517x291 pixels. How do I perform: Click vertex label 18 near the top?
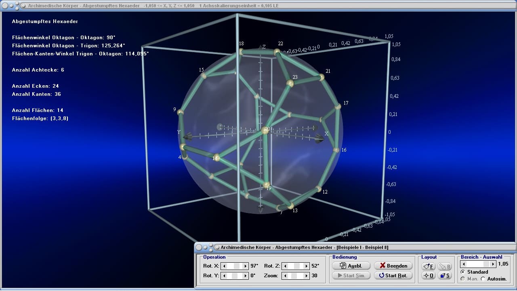[x=241, y=44]
